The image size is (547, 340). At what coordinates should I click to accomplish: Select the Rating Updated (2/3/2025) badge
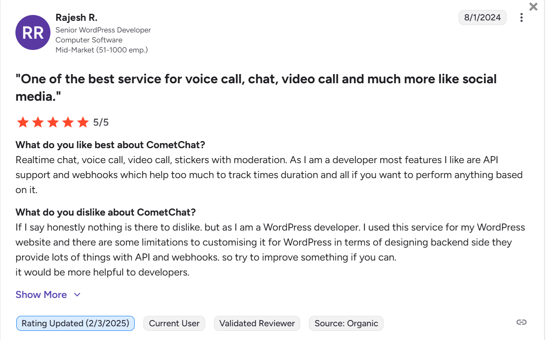[75, 323]
